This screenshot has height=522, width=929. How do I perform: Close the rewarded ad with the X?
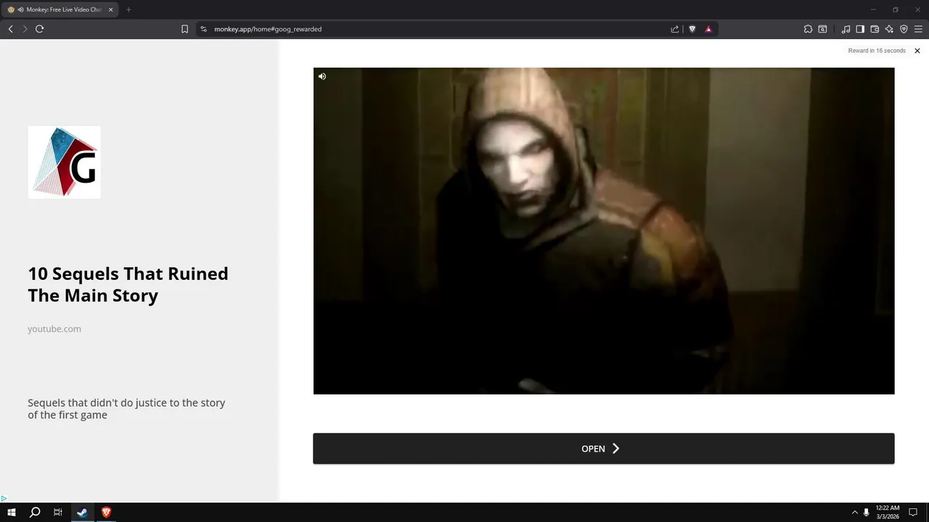click(917, 51)
